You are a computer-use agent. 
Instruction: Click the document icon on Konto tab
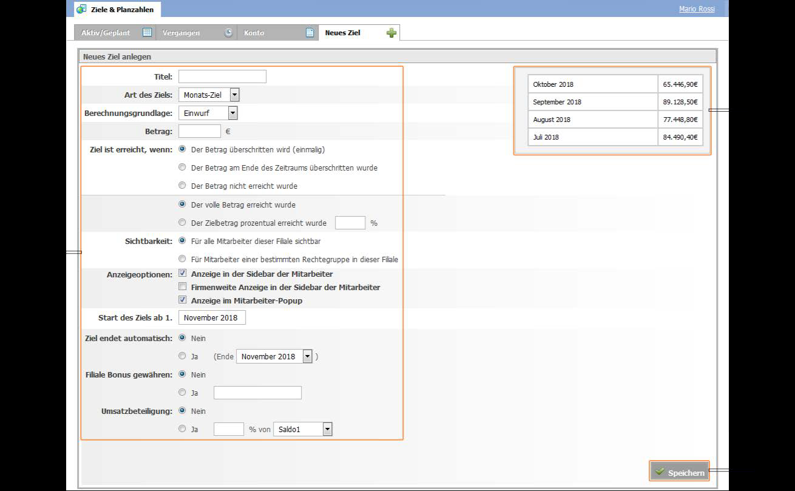[310, 33]
